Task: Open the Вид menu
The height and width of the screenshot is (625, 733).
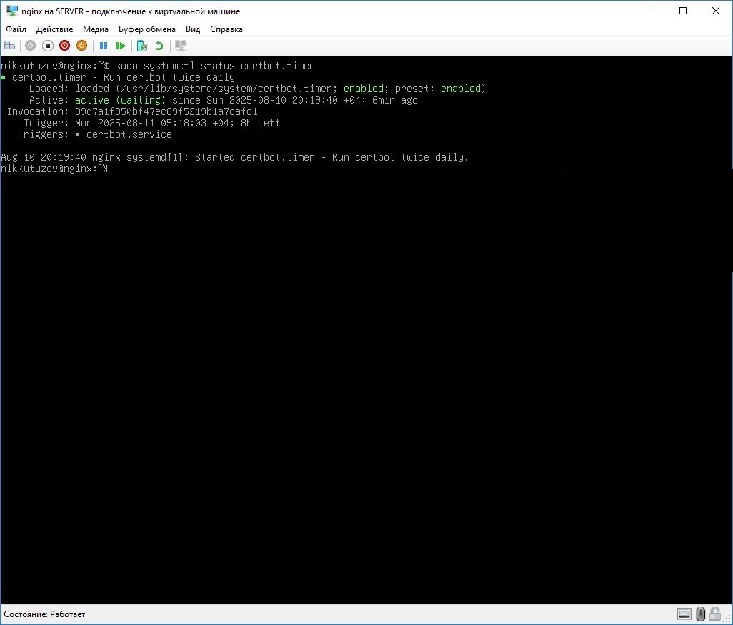Action: pos(193,29)
